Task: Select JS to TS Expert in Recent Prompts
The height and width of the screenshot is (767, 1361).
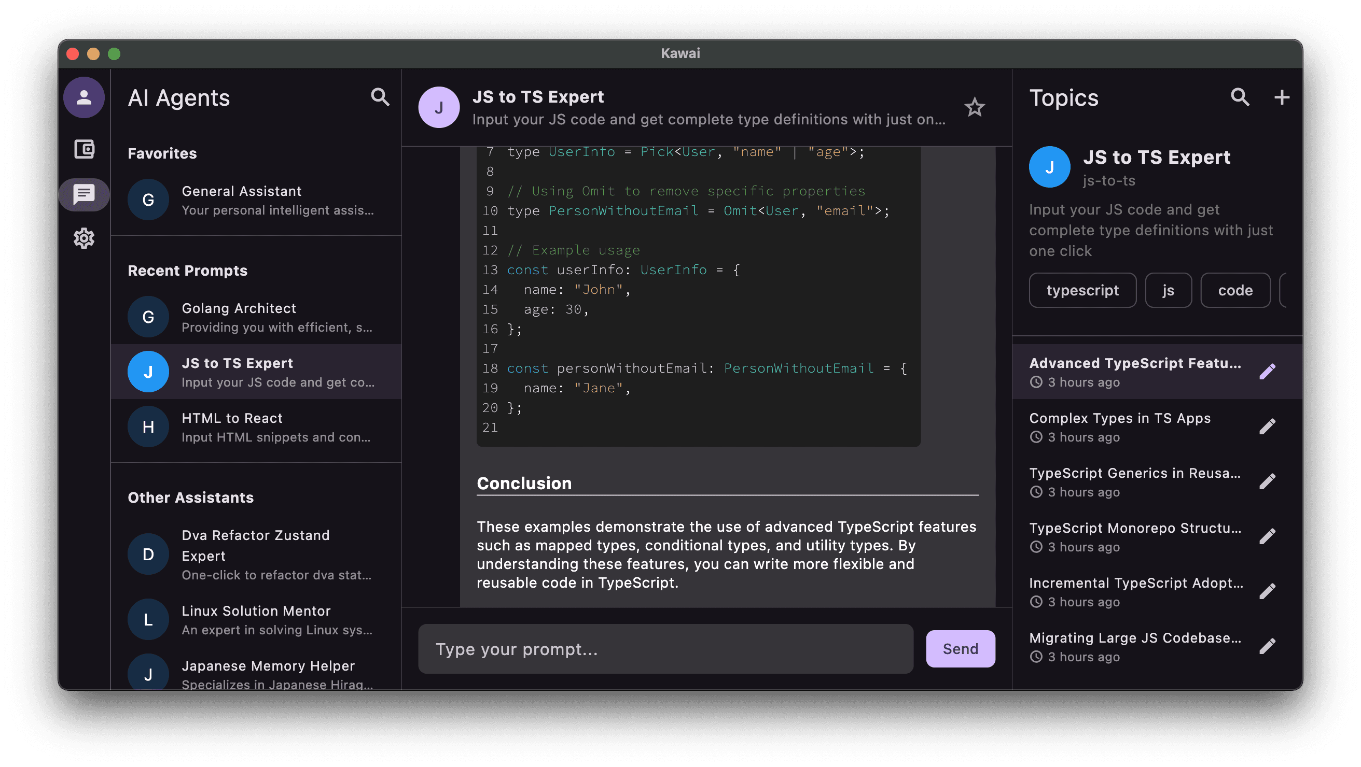Action: tap(256, 372)
